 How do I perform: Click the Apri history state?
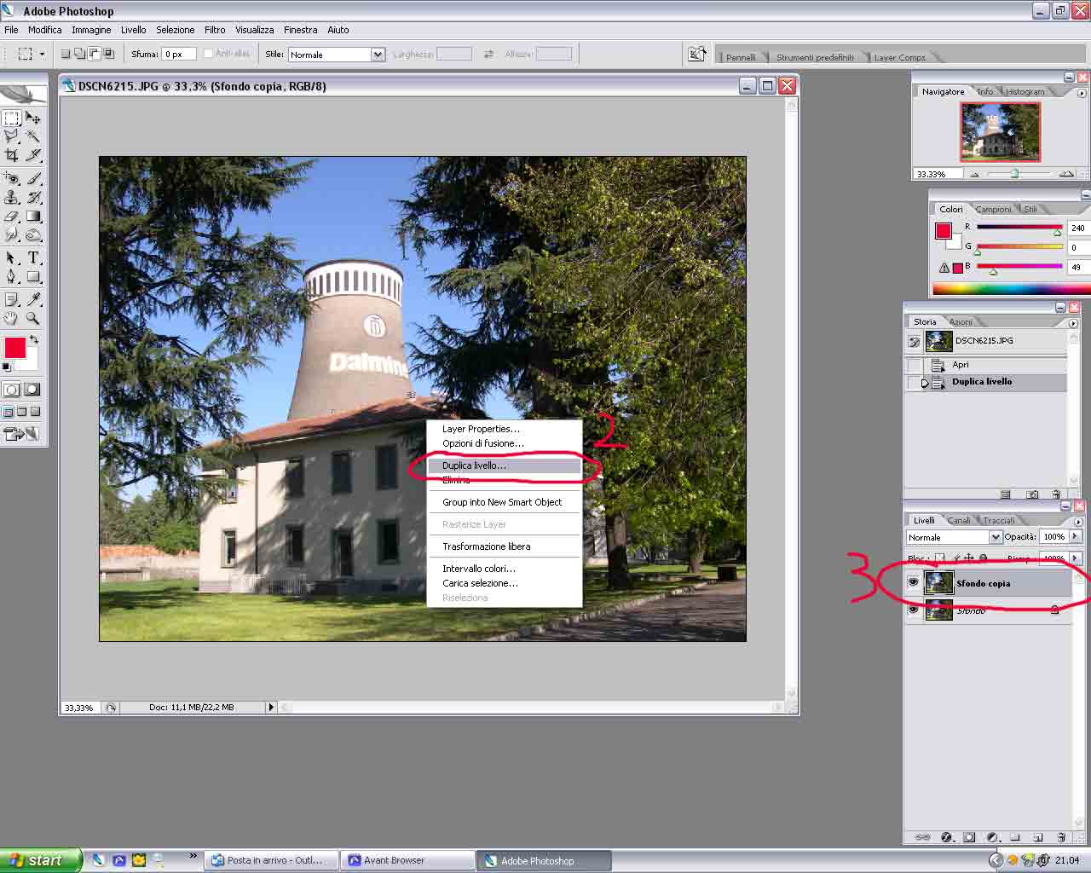(961, 365)
